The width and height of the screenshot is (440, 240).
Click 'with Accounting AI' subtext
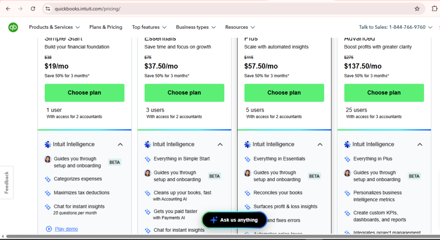[170, 199]
